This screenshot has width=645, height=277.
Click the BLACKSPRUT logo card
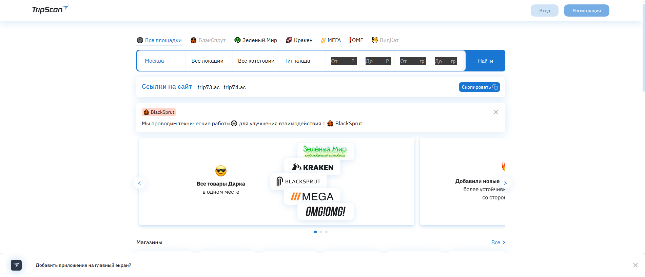coord(298,182)
